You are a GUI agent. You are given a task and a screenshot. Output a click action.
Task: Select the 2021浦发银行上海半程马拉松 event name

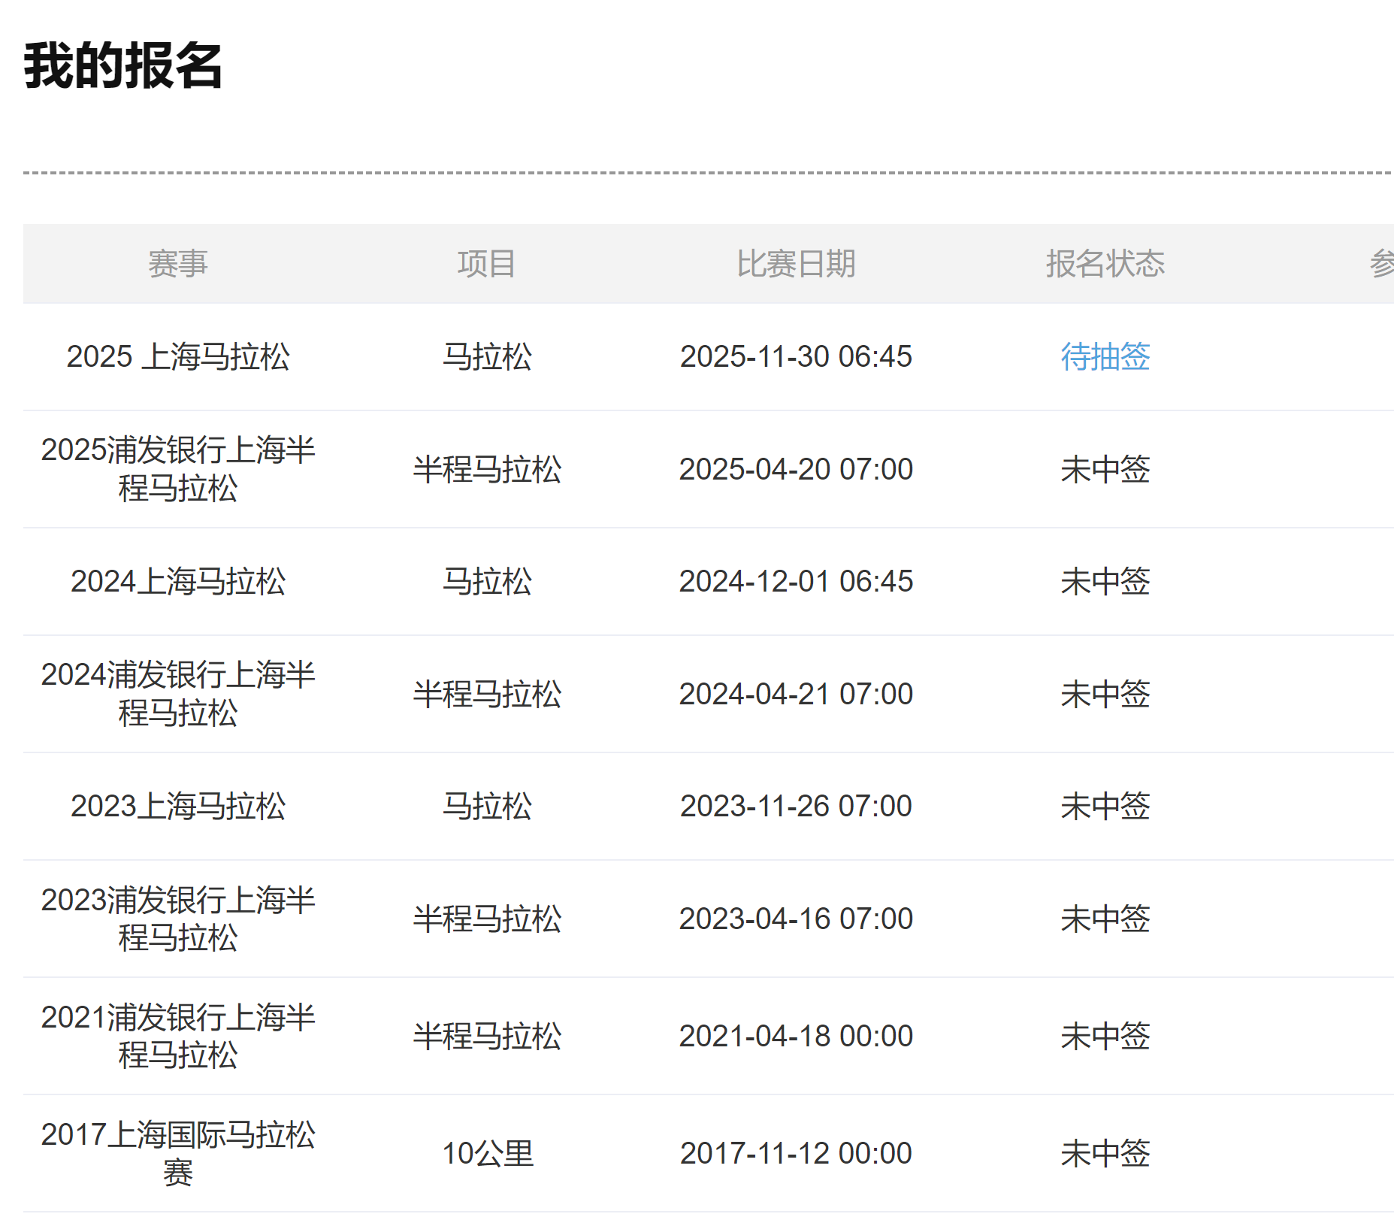tap(177, 1036)
